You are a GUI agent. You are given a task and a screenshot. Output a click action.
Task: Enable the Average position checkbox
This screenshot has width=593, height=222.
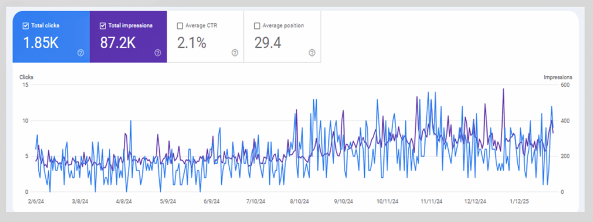pos(257,26)
